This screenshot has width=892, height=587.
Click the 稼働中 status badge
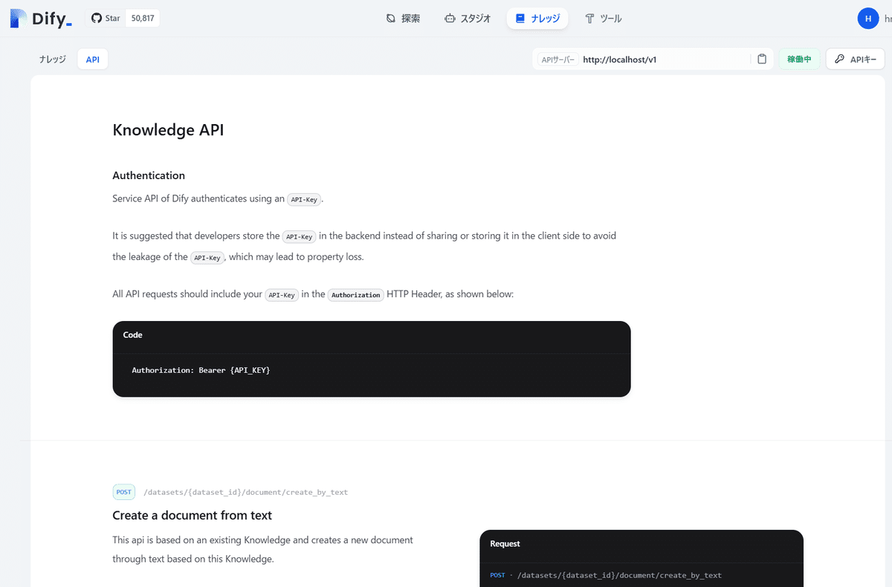pyautogui.click(x=799, y=58)
